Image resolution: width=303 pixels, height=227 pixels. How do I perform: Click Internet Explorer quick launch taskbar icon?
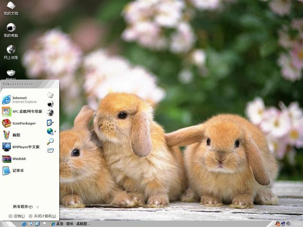[x=24, y=224]
